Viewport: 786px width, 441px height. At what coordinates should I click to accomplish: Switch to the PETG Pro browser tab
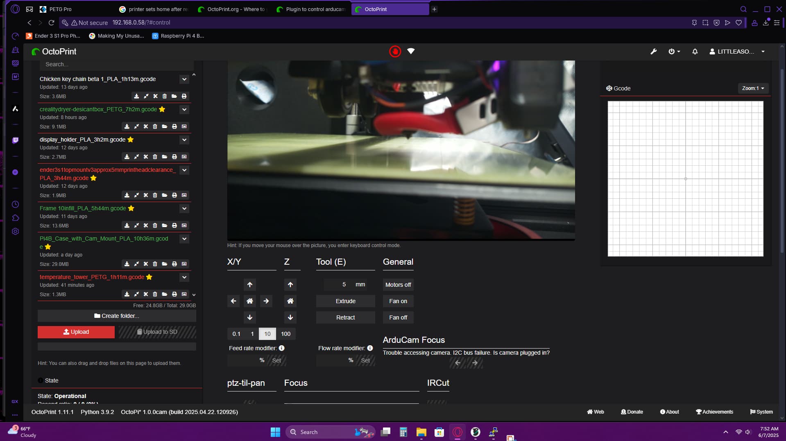point(60,9)
